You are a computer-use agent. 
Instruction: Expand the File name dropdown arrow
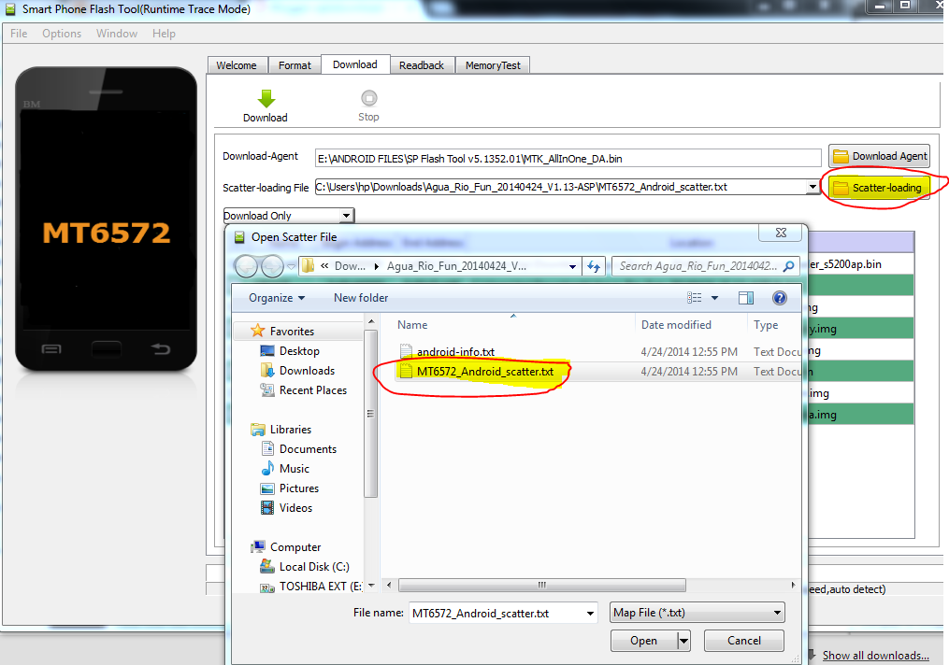pyautogui.click(x=590, y=613)
